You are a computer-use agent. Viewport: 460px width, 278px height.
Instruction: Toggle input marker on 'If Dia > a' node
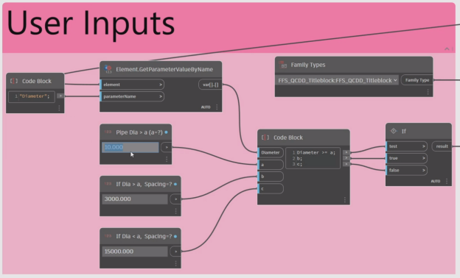[175, 184]
